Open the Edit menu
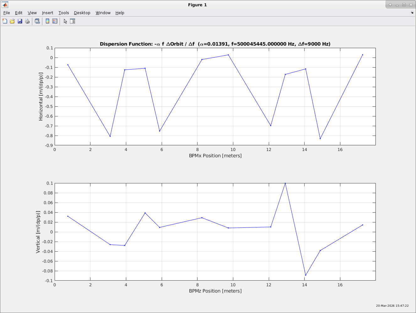416x313 pixels. pyautogui.click(x=19, y=13)
